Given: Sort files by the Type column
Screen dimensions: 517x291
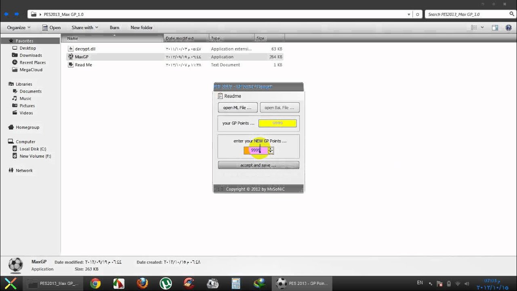Looking at the screenshot, I should [x=232, y=38].
